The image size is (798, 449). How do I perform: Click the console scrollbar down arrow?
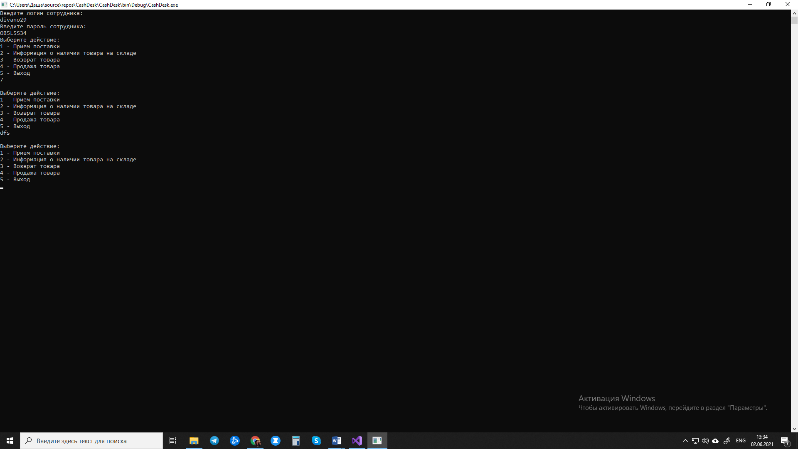[x=794, y=429]
